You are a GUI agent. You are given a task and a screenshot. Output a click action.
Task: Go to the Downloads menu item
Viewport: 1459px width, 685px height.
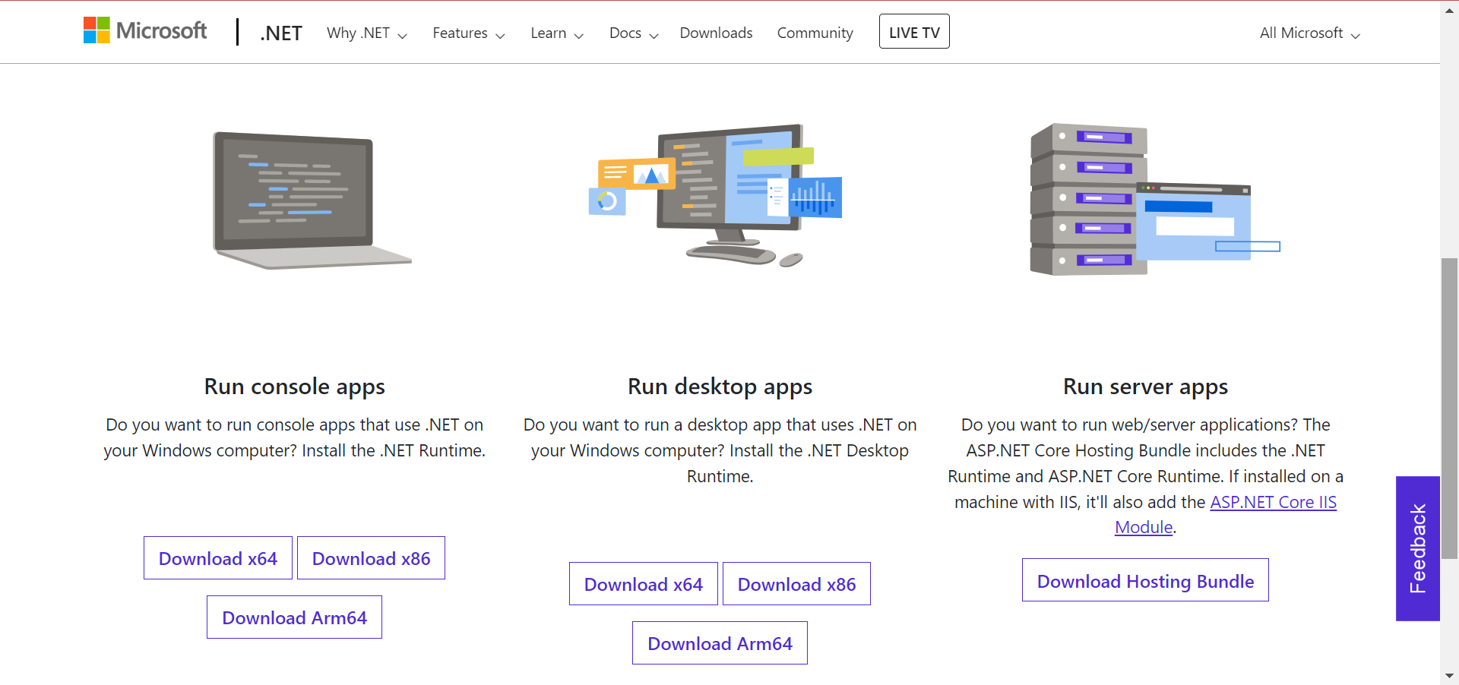point(715,33)
